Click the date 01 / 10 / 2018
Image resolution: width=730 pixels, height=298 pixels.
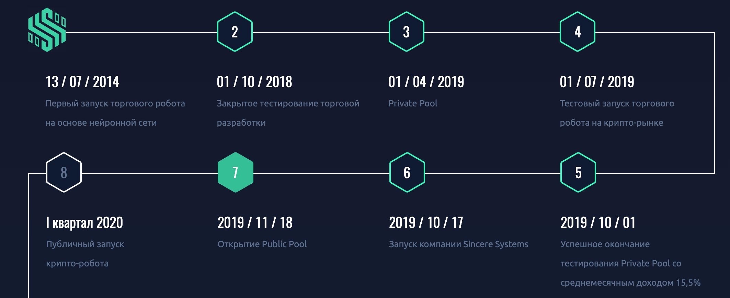254,82
